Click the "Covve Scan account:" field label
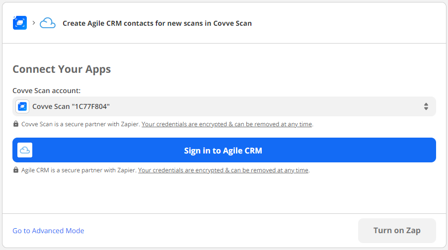This screenshot has width=448, height=250. (x=47, y=91)
